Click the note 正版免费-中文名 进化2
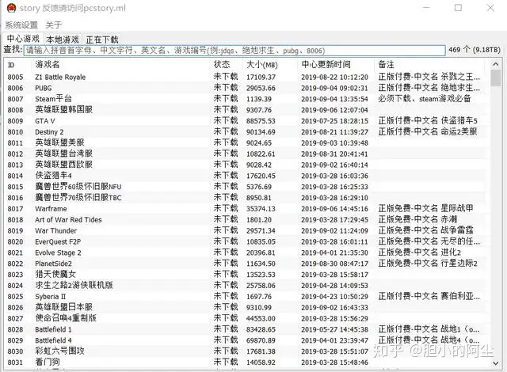This screenshot has height=372, width=507. (x=419, y=252)
